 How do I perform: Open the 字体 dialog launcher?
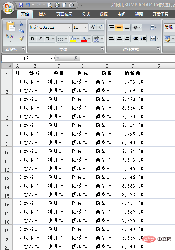point(102,49)
